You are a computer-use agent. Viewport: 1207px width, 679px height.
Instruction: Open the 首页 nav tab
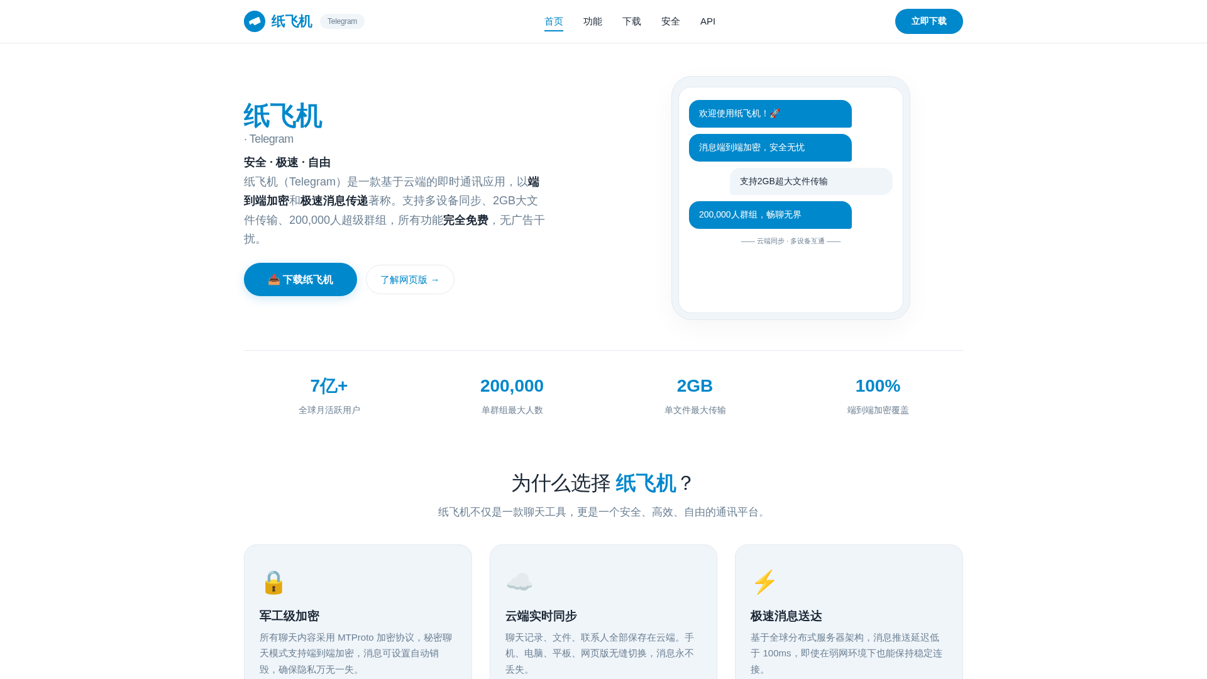pos(554,21)
